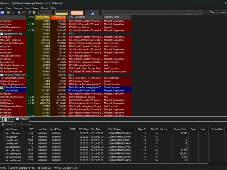Click the Filter by name field
Screen dimensions: 227x170
click(217, 12)
